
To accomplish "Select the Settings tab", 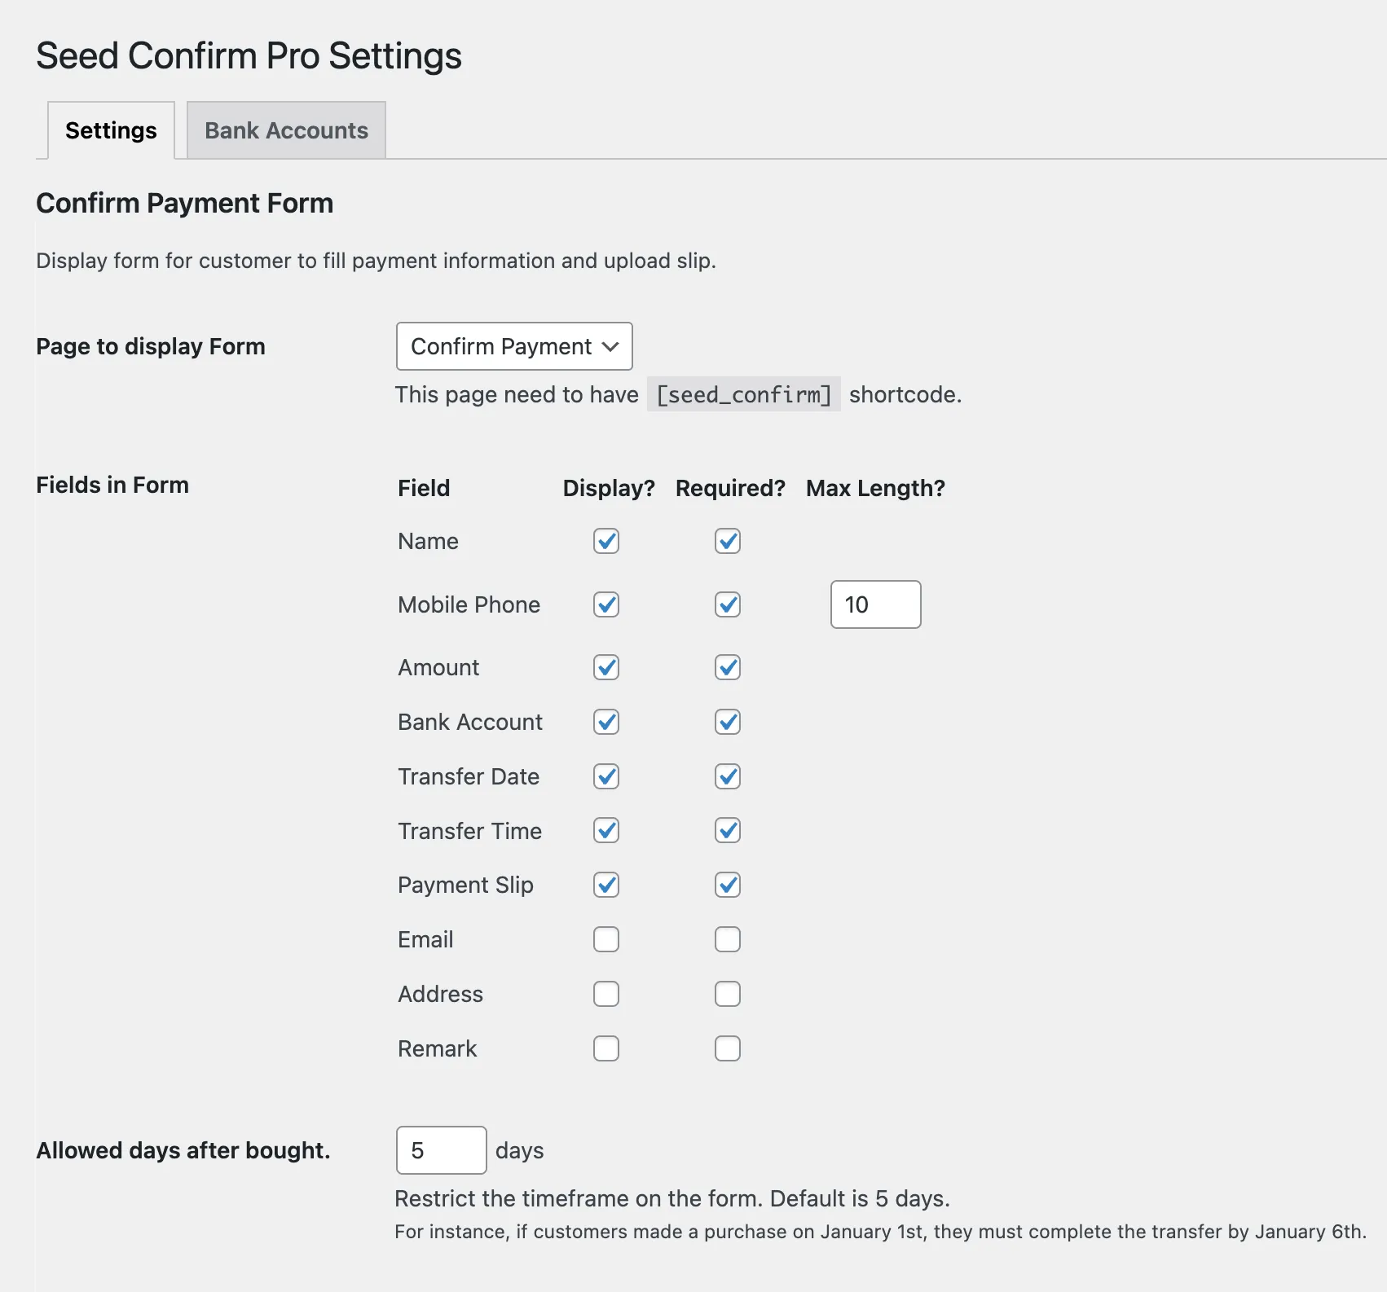I will tap(111, 130).
